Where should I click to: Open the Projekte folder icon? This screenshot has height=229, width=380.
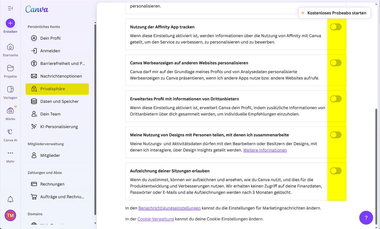[x=10, y=68]
